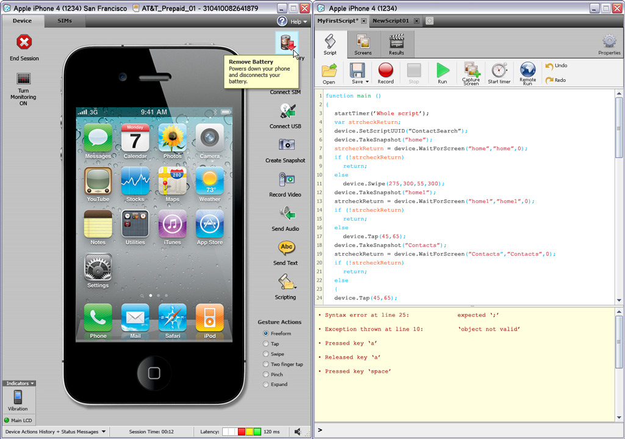Click the iPhone physical home button
This screenshot has width=625, height=439.
[x=154, y=373]
